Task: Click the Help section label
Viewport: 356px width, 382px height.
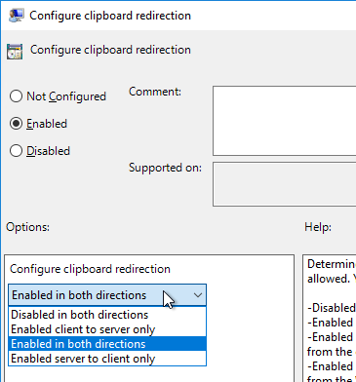Action: tap(318, 227)
